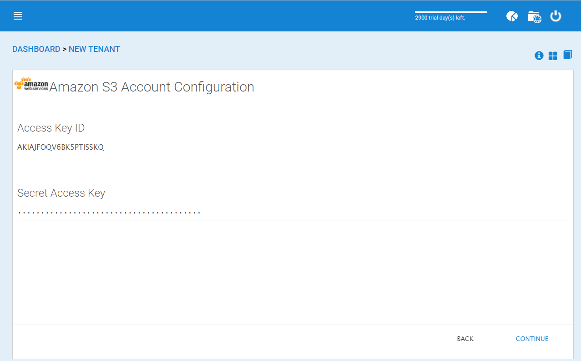Click the Amazon Web Services logo
Screen dimensions: 581x361
[x=31, y=84]
